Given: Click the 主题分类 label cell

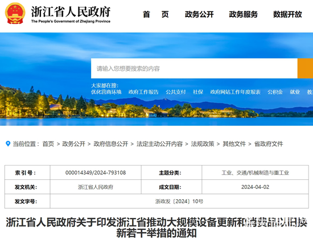Looking at the screenshot, I should 171,172.
